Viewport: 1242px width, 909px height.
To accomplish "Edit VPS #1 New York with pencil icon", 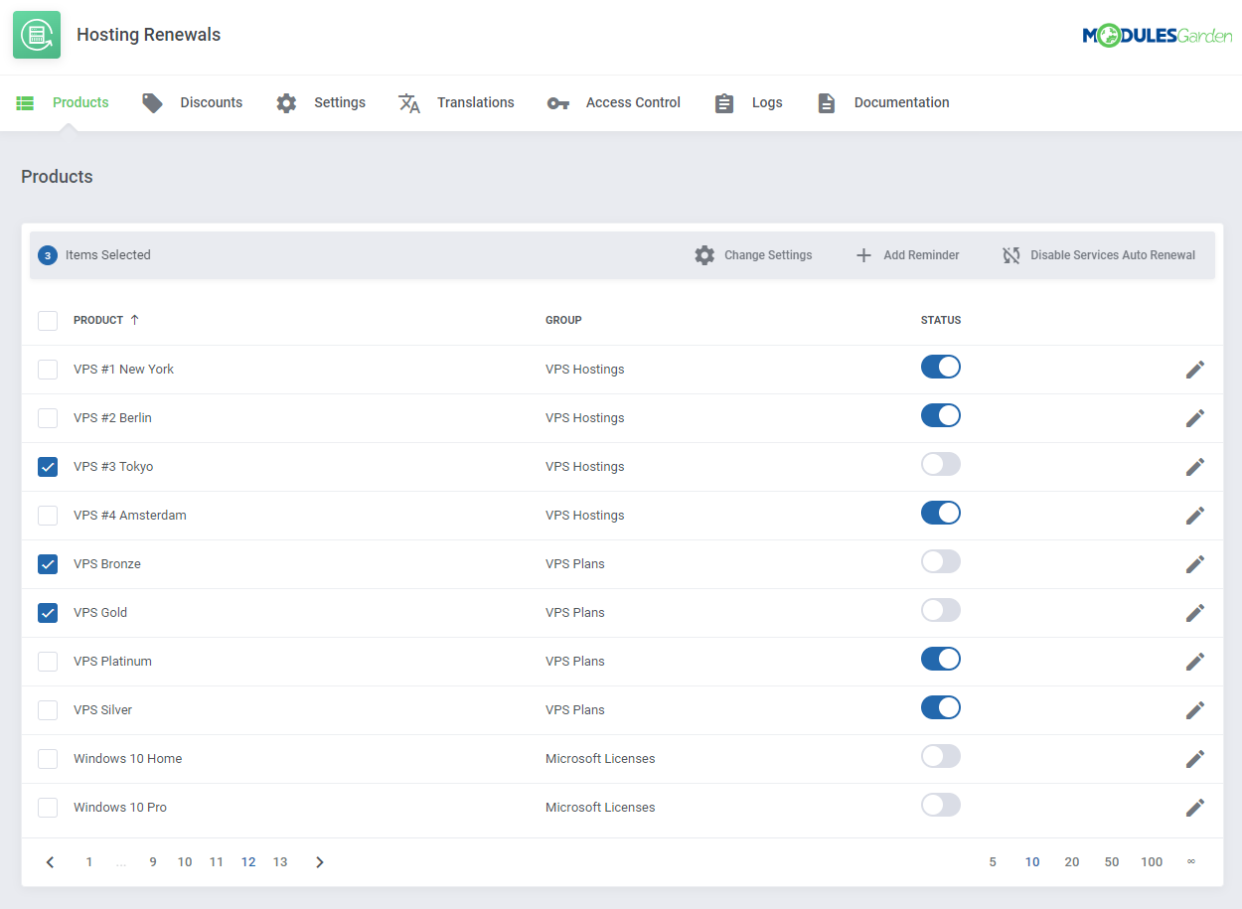I will tap(1194, 370).
